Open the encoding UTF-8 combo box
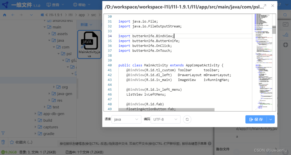 166,119
